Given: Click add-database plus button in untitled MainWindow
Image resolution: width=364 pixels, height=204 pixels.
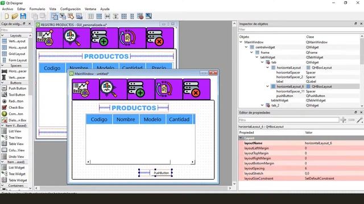Looking at the screenshot, I should 141,90.
